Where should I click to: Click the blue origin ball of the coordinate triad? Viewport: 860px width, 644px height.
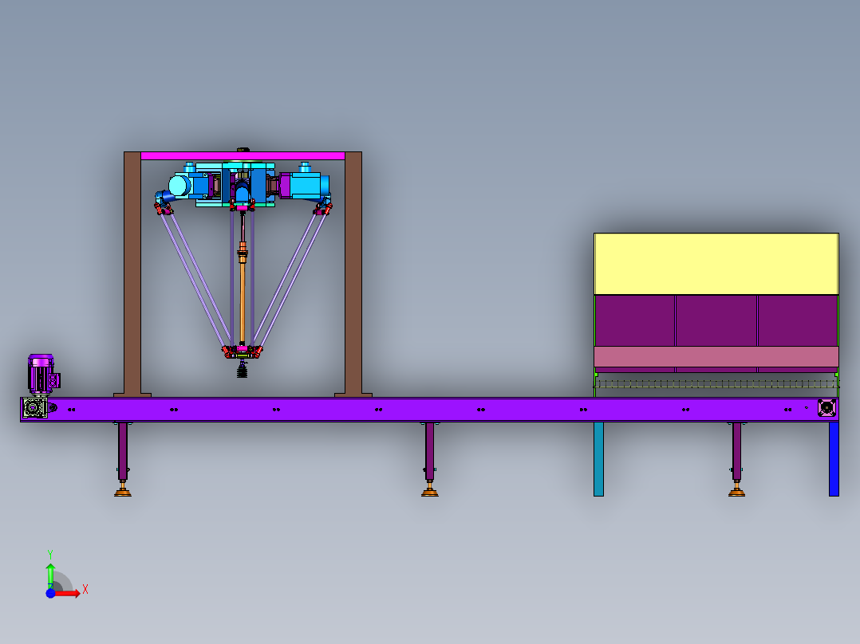click(x=50, y=593)
